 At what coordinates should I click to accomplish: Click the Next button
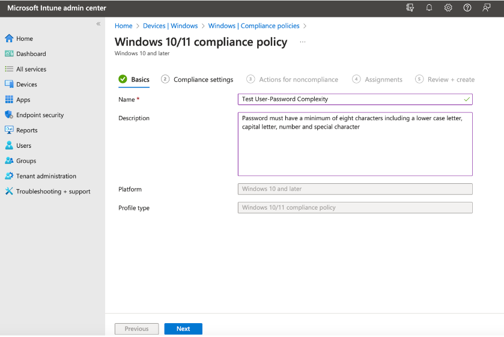(x=183, y=329)
